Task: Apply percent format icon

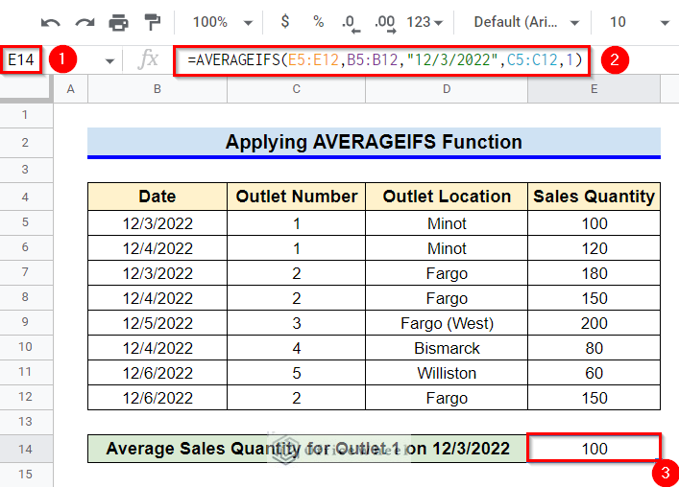Action: pyautogui.click(x=318, y=22)
